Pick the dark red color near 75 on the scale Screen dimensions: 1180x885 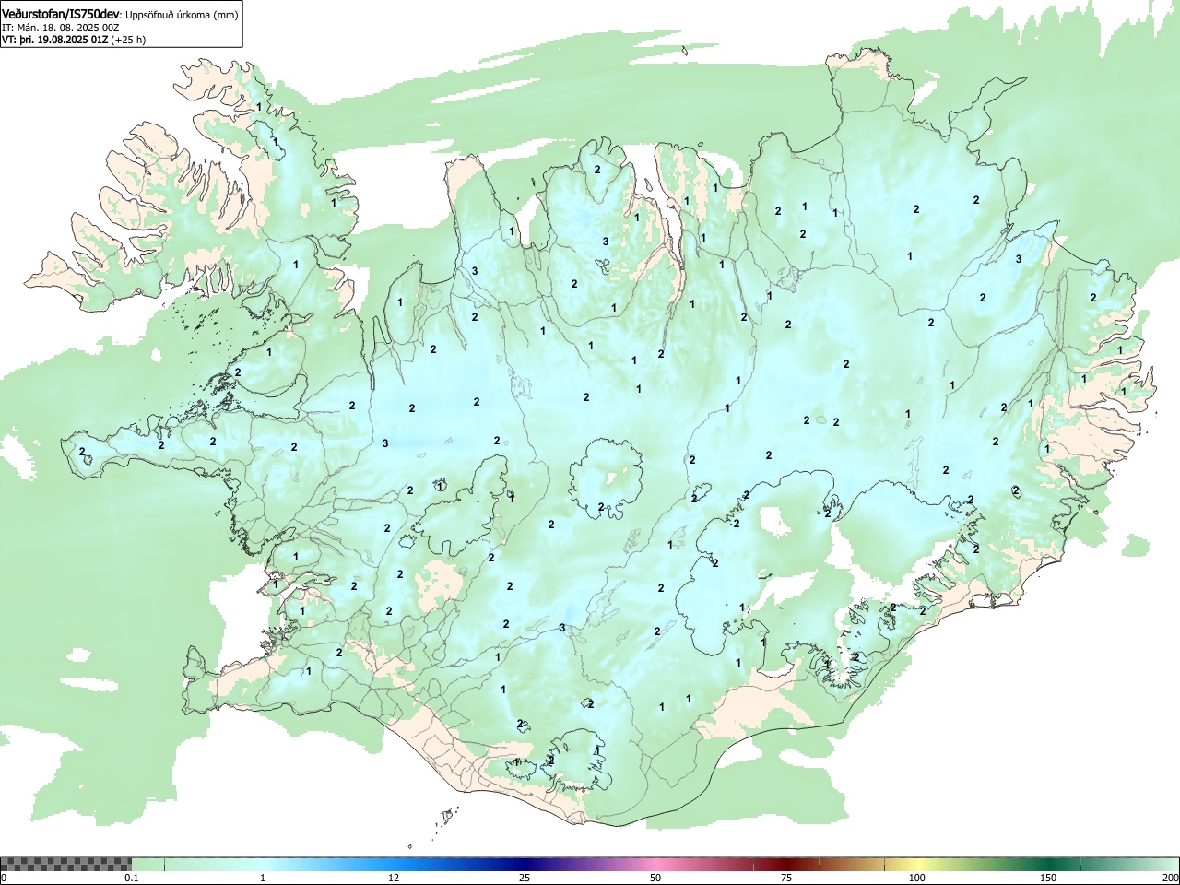(785, 864)
